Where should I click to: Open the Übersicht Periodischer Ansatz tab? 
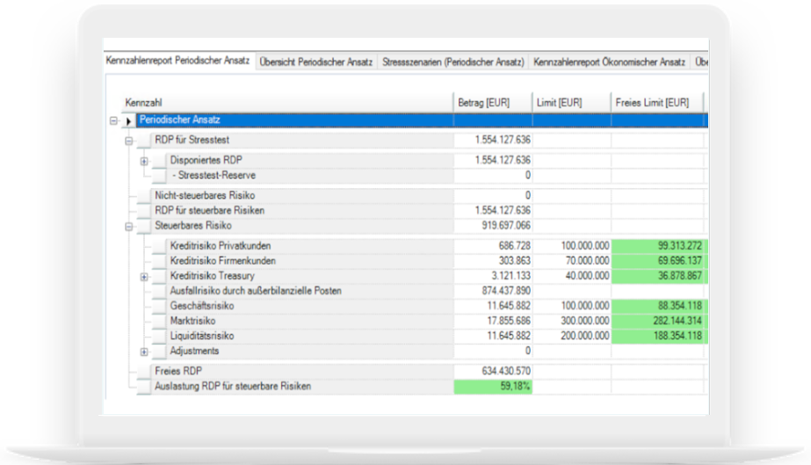click(x=316, y=62)
